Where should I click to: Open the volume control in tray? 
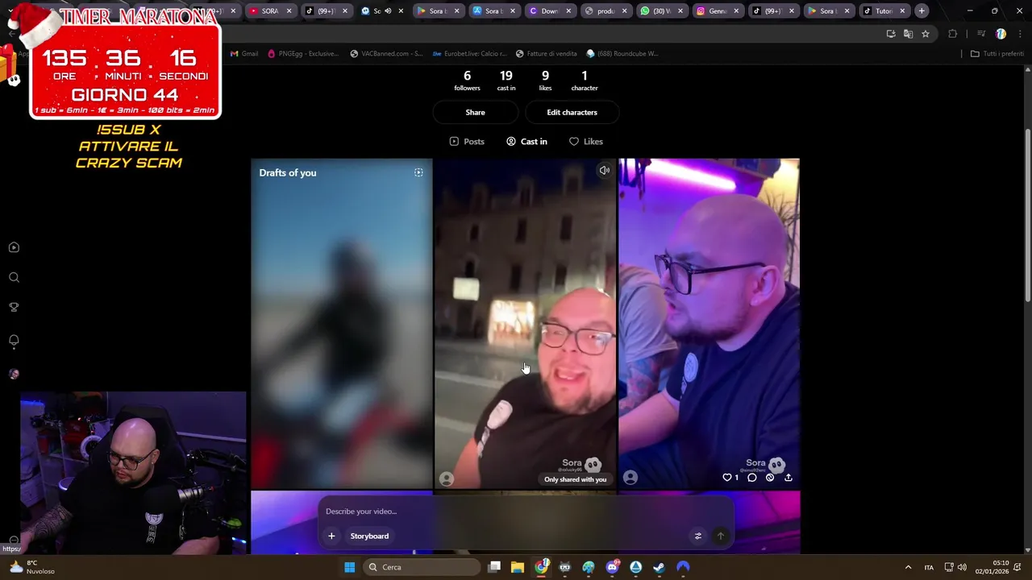962,567
